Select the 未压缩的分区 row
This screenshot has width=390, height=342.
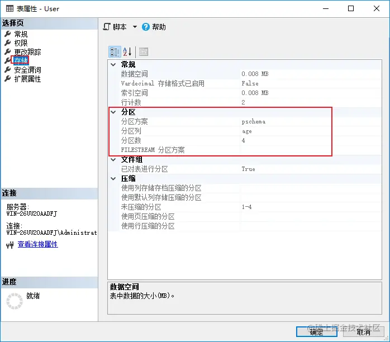(250, 207)
